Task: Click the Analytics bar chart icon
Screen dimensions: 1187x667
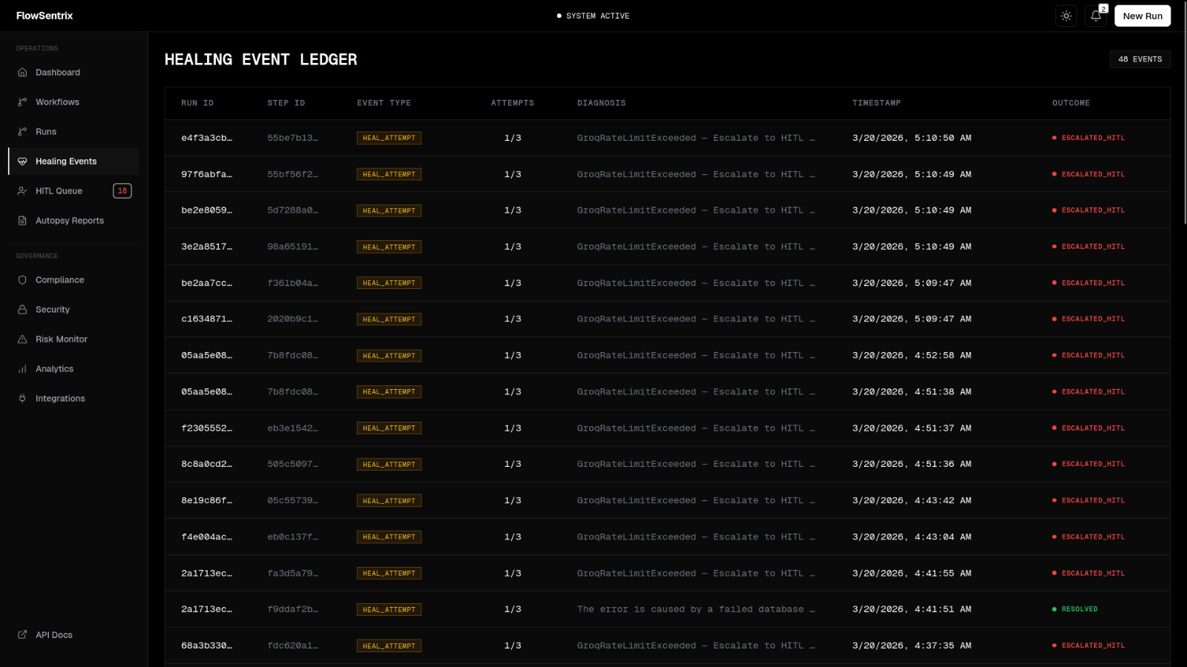Action: (x=22, y=369)
